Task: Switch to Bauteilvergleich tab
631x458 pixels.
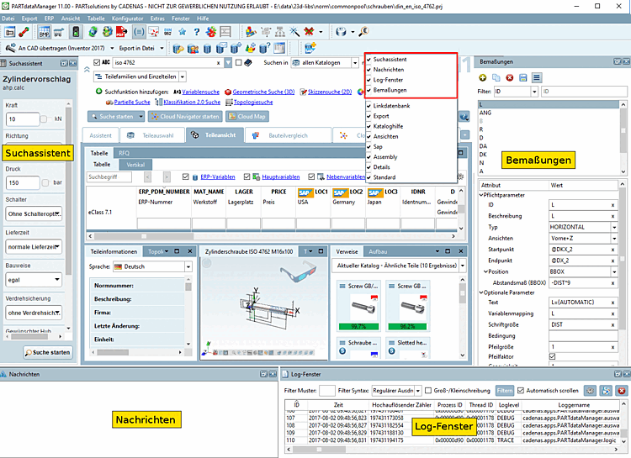Action: 288,135
